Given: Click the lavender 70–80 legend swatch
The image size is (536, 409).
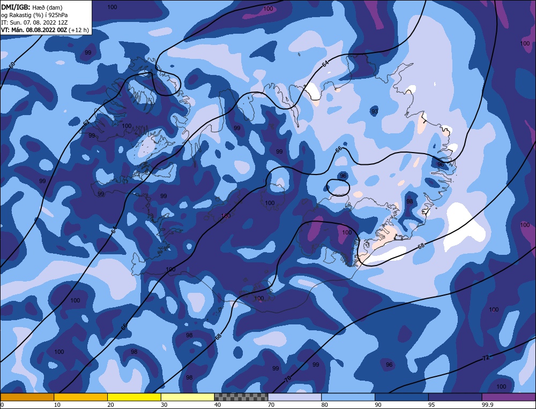Looking at the screenshot, I should coord(295,397).
